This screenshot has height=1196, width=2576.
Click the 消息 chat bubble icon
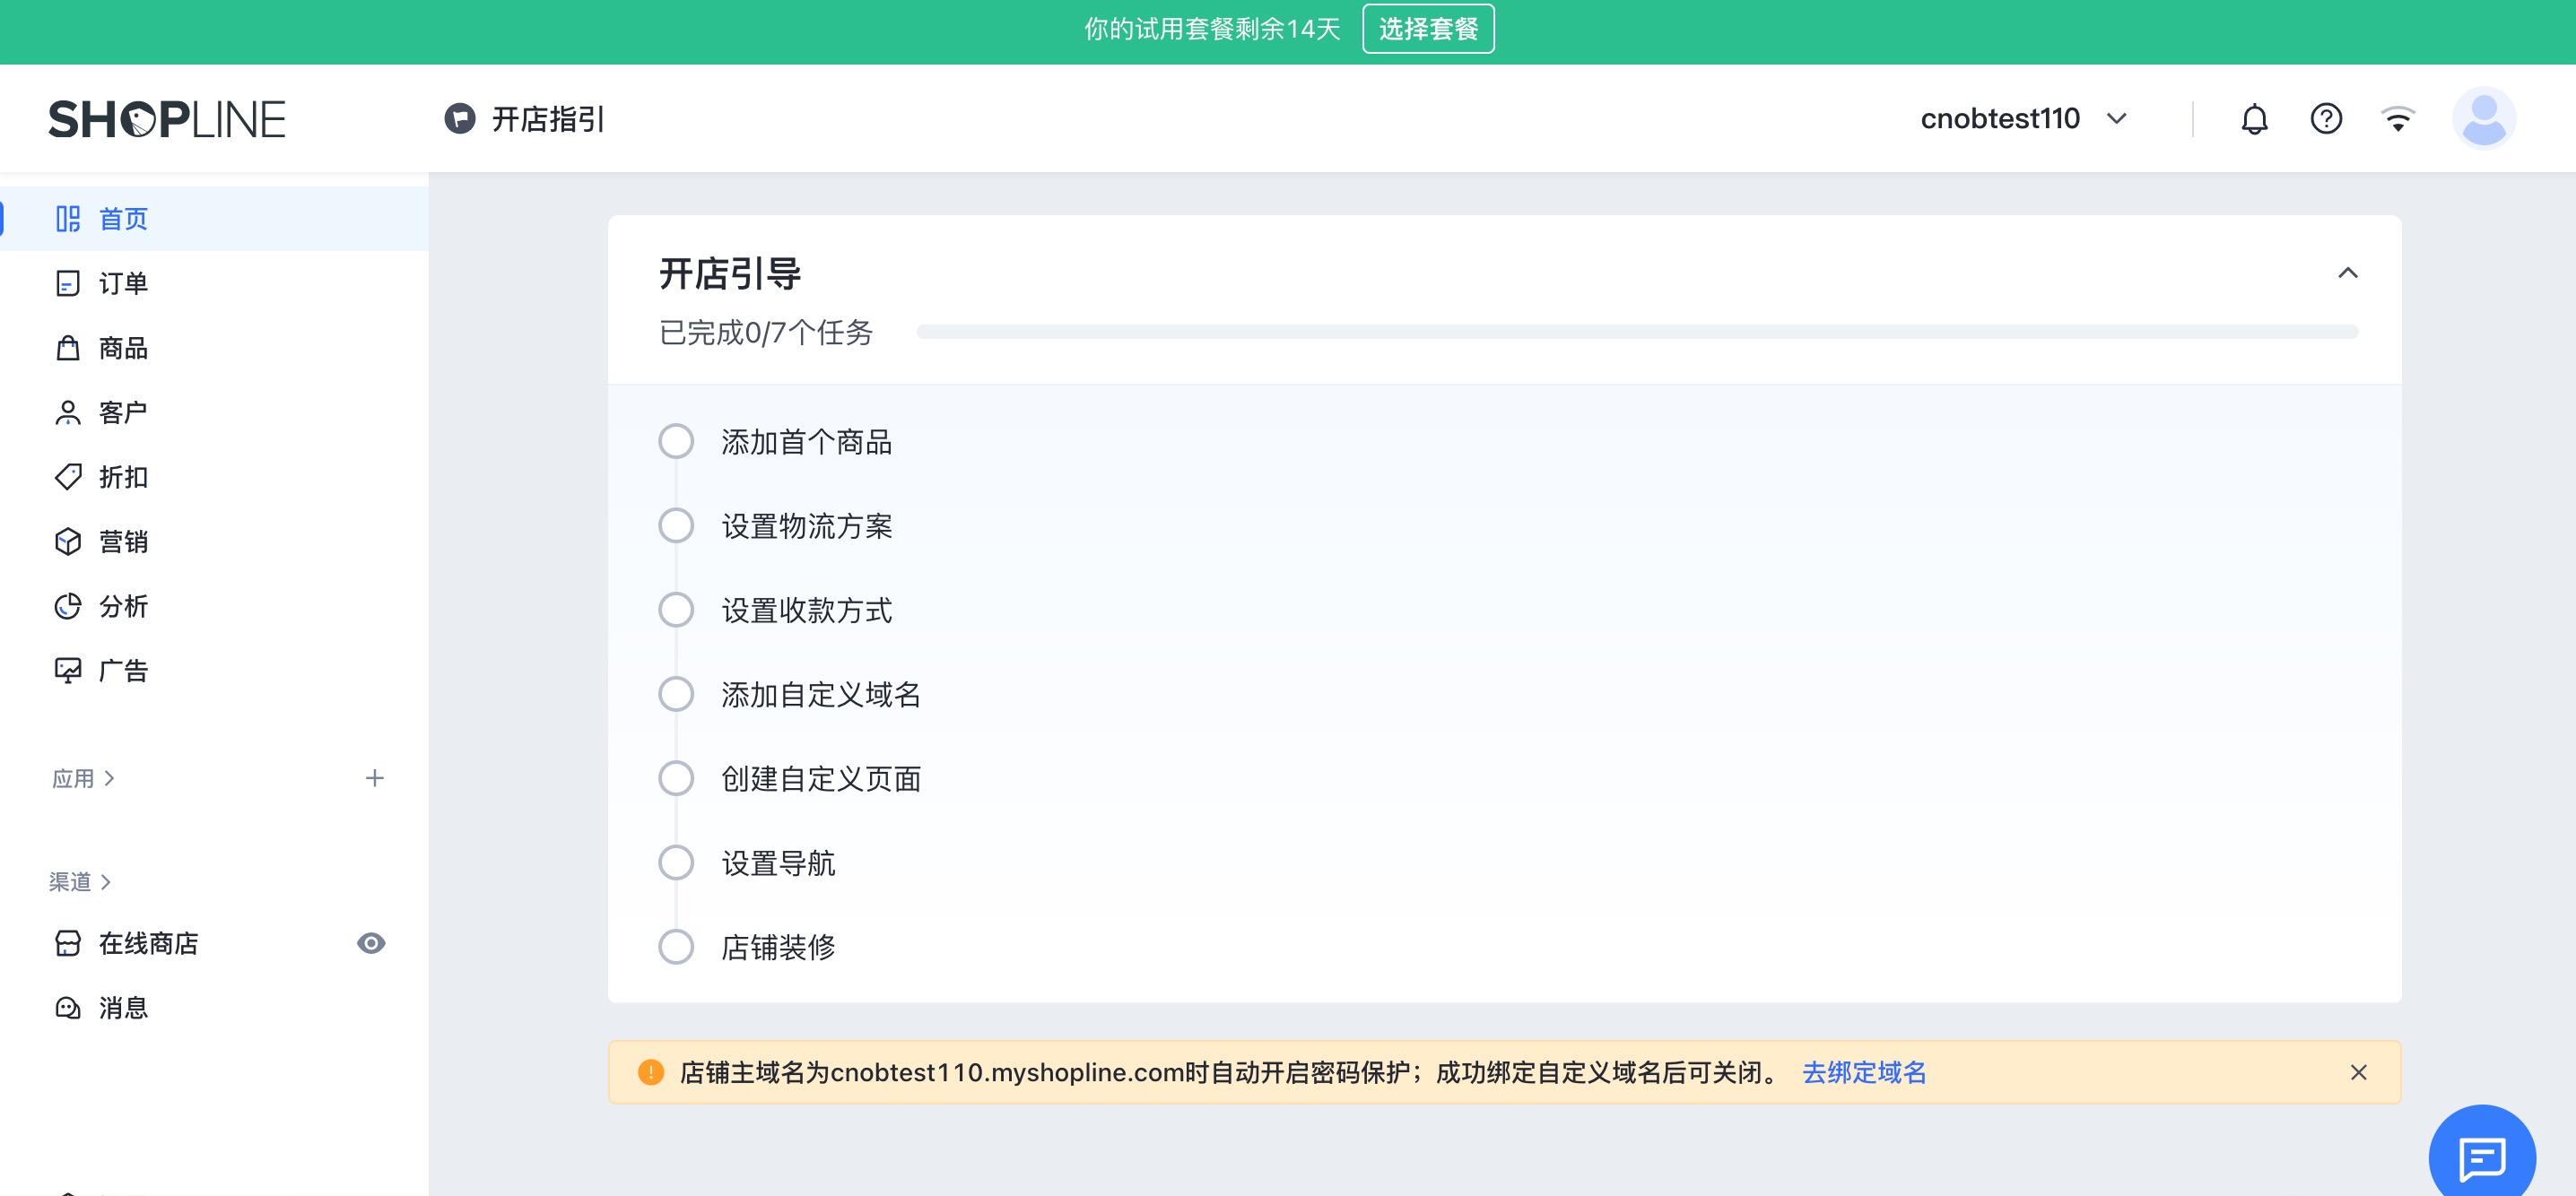tap(68, 1008)
